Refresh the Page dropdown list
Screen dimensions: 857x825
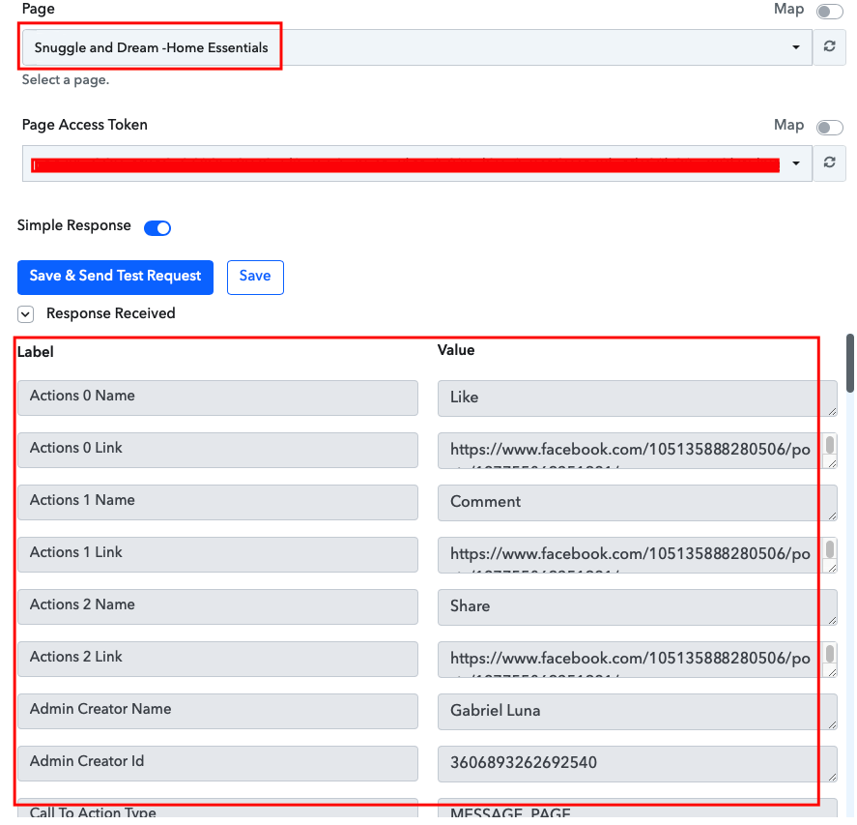[x=829, y=47]
